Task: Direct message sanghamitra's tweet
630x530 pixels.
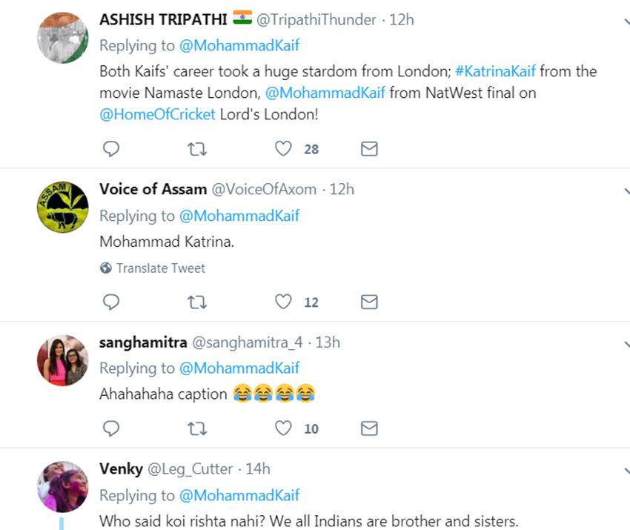Action: tap(369, 428)
